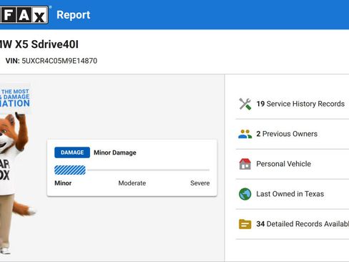
Task: Click the Car Fox mascot image
Action: 16,183
